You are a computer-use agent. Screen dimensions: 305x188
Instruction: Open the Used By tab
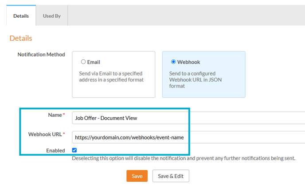tap(51, 16)
